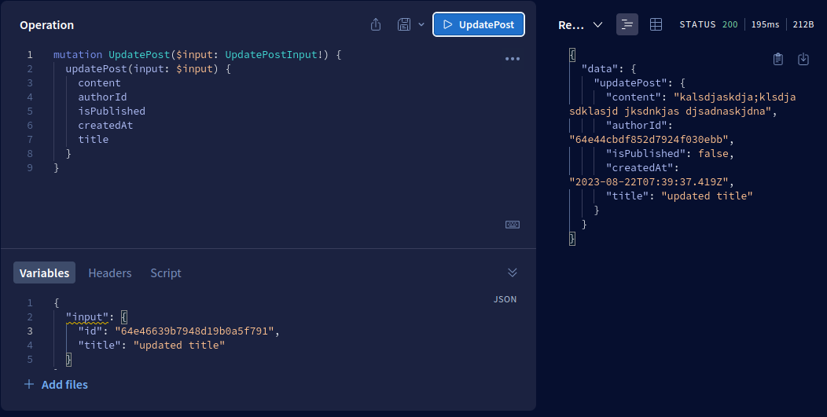
Task: Click line number 9 in the operation editor
Action: (30, 167)
